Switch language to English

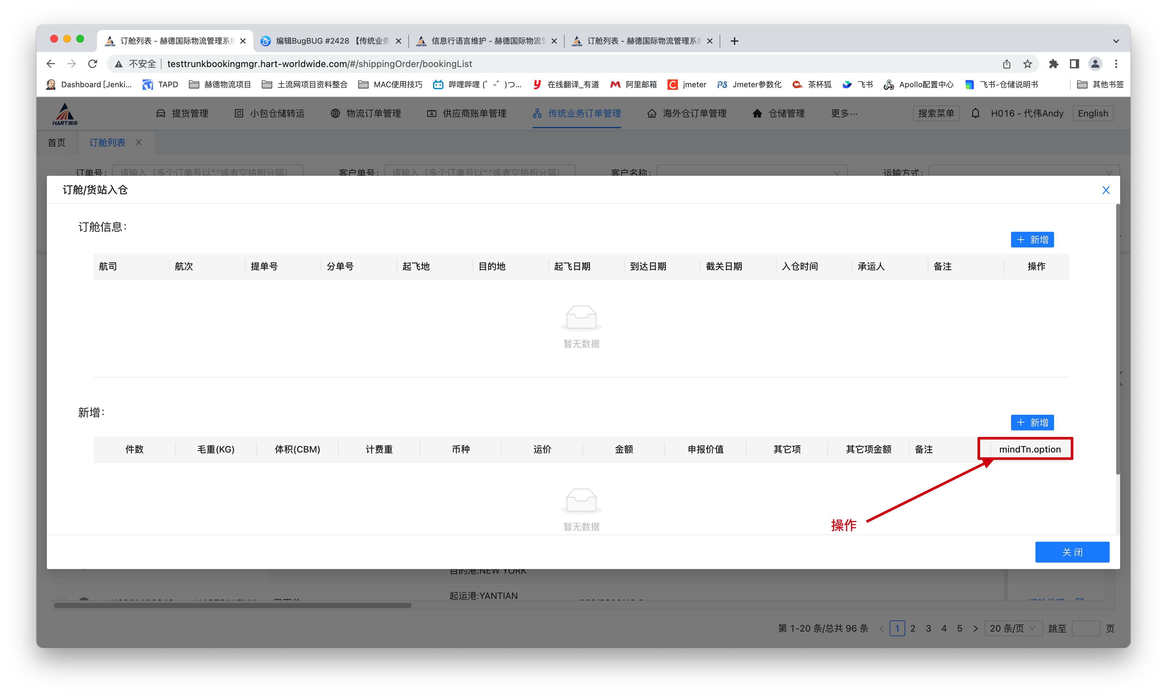tap(1092, 114)
